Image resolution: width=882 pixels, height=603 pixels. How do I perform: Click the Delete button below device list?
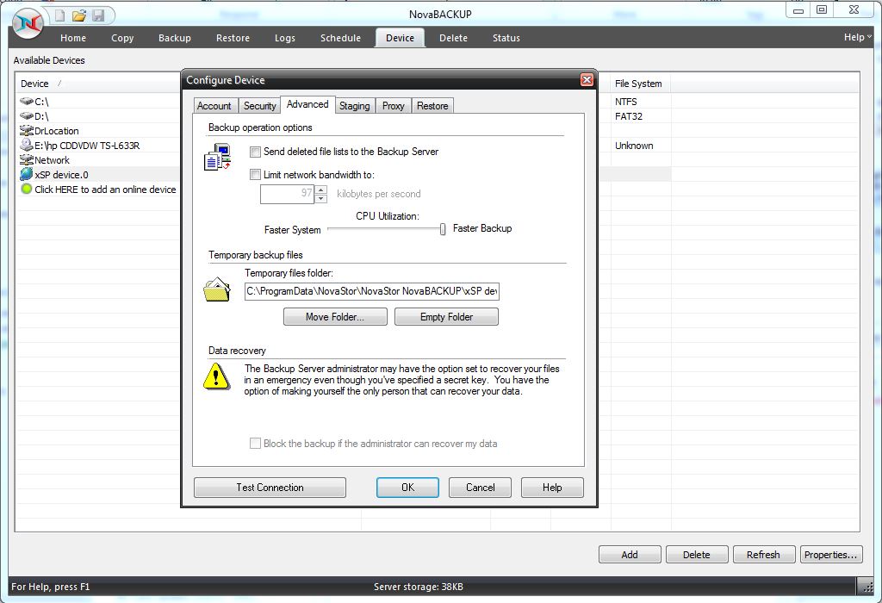[696, 555]
